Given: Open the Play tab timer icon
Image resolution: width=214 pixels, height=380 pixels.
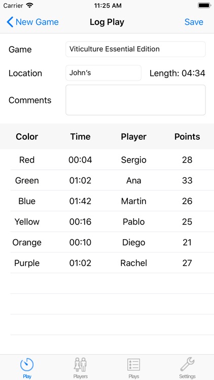Looking at the screenshot, I should tap(27, 365).
